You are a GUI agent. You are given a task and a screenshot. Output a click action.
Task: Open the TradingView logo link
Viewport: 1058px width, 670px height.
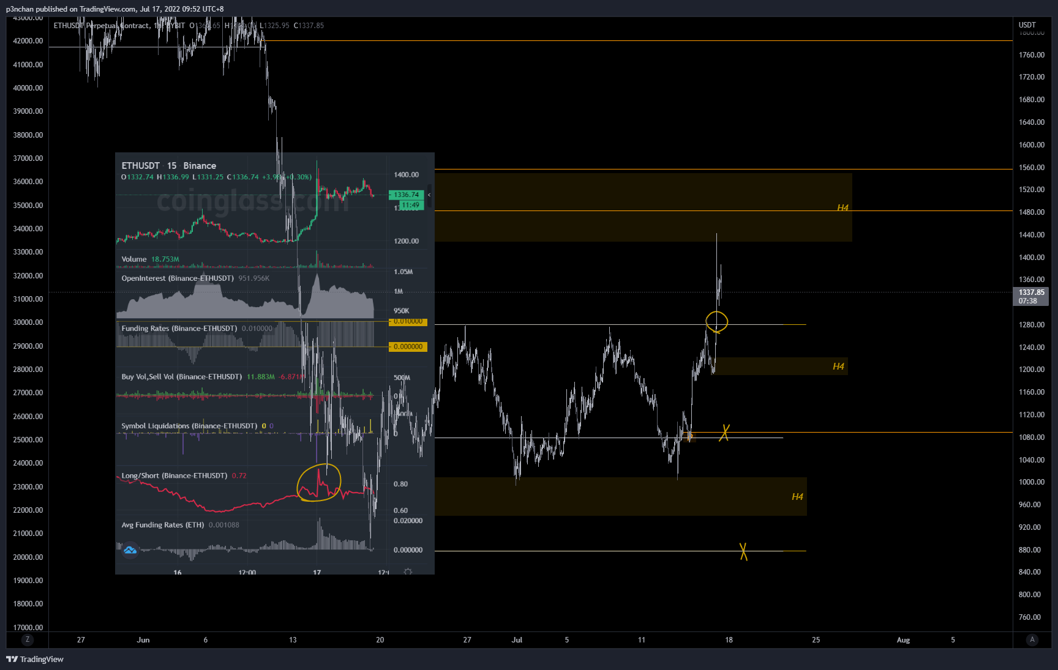pos(35,659)
